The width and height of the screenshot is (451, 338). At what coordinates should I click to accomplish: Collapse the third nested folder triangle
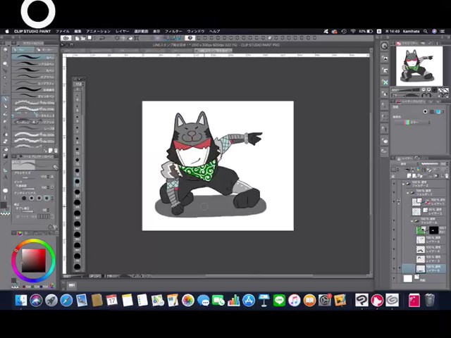[412, 221]
